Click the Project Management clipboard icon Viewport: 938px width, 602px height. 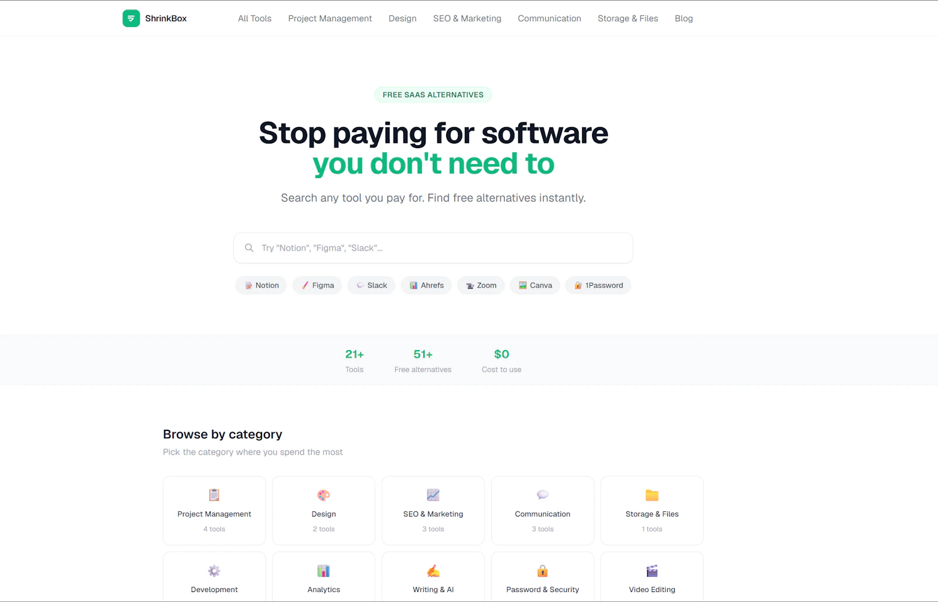[215, 495]
